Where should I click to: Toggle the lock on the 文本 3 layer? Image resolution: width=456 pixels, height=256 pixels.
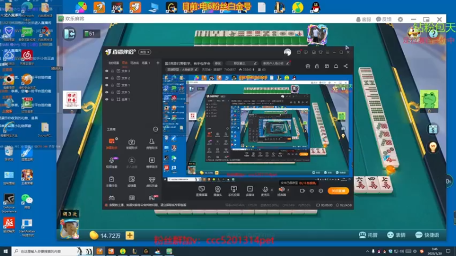pos(112,71)
